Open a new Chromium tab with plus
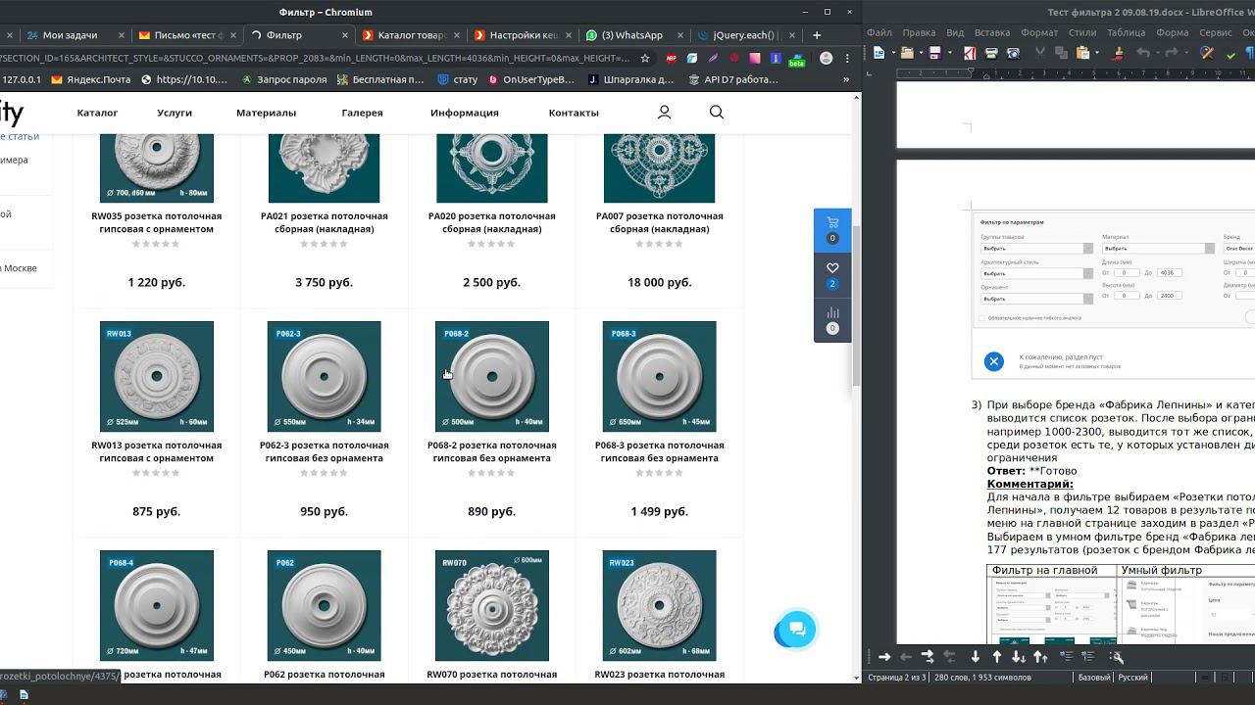Image resolution: width=1255 pixels, height=705 pixels. coord(817,35)
